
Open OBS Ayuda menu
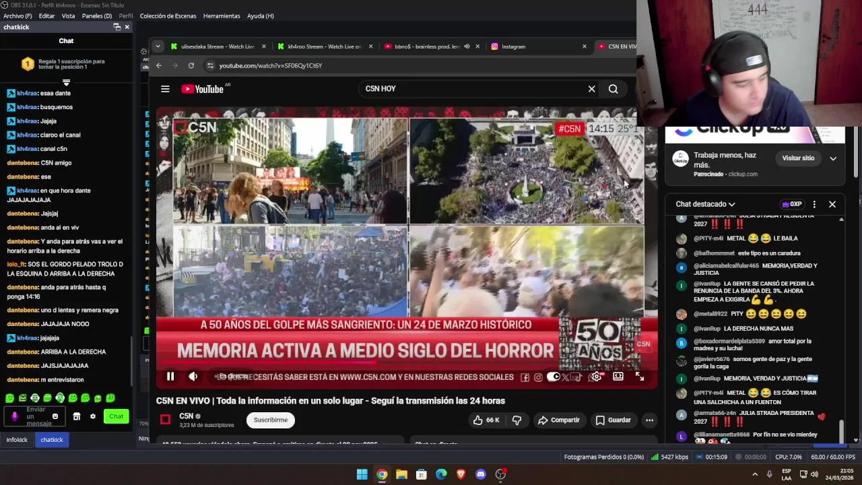261,15
